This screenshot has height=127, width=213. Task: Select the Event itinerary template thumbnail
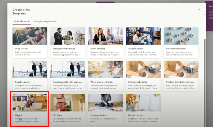pyautogui.click(x=105, y=36)
